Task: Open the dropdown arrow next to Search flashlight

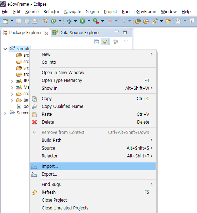Action: (161, 21)
